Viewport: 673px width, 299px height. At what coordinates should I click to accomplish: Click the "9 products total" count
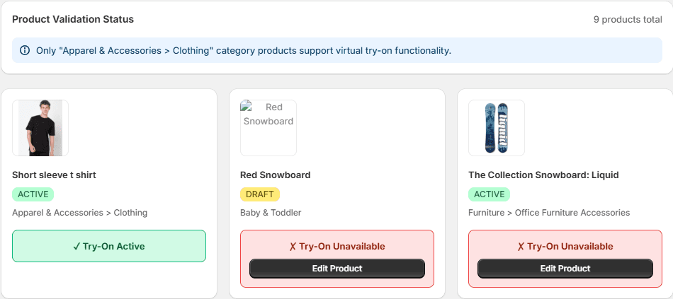coord(628,20)
